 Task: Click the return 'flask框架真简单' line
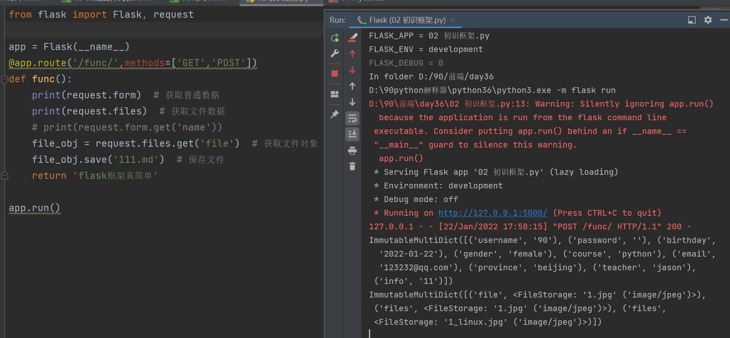[x=95, y=176]
